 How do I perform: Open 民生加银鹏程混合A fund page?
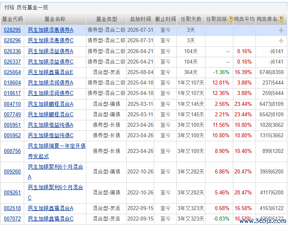(51, 104)
